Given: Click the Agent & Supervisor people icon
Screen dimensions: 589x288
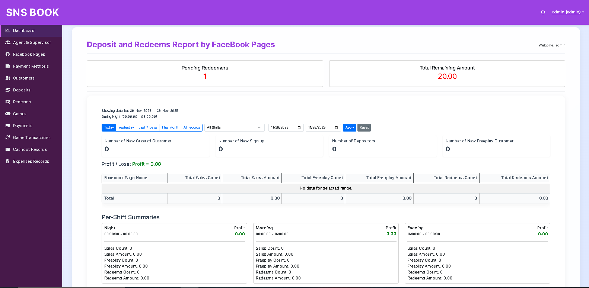Looking at the screenshot, I should tap(7, 42).
